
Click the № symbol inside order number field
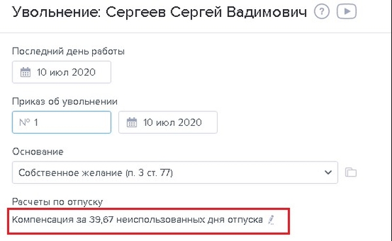pos(24,122)
